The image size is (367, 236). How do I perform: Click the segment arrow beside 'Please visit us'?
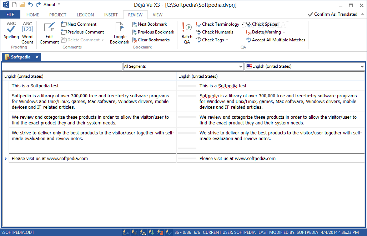[6, 159]
